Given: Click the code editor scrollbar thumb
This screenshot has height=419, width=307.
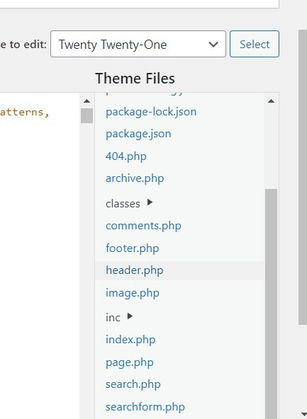Looking at the screenshot, I should pyautogui.click(x=86, y=115).
